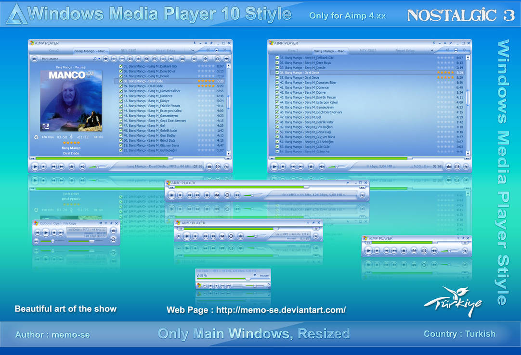Skip to next track in album-art window

coord(62,167)
